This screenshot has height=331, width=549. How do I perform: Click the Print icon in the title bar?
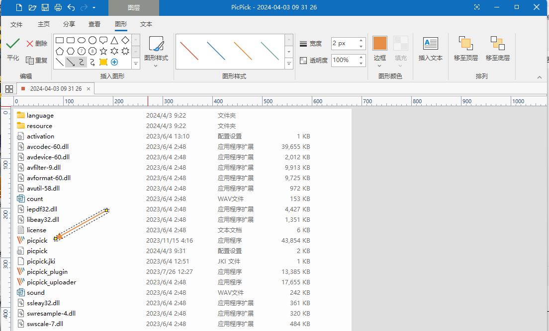click(x=58, y=7)
